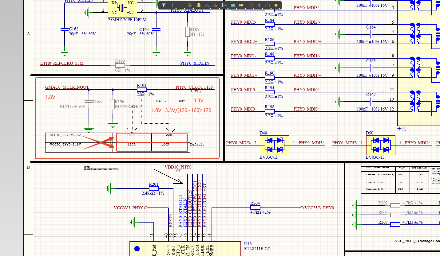440x256 pixels.
Task: Select the D49 BV03C-H diode component
Action: pyautogui.click(x=274, y=145)
